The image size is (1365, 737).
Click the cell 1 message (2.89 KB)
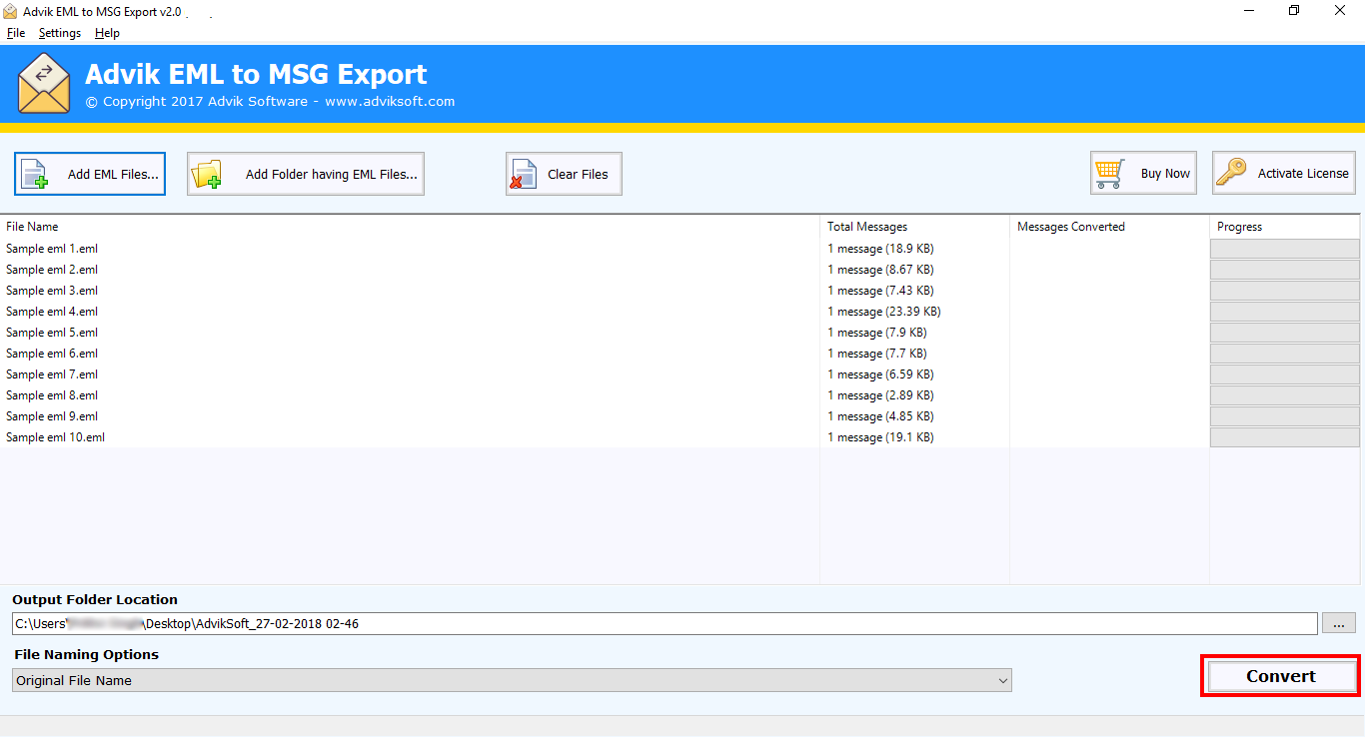click(x=880, y=395)
